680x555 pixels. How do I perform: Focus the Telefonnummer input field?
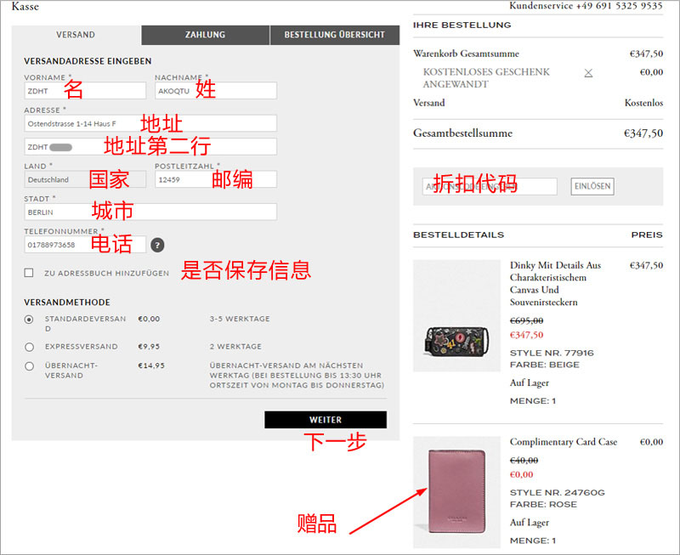(85, 244)
